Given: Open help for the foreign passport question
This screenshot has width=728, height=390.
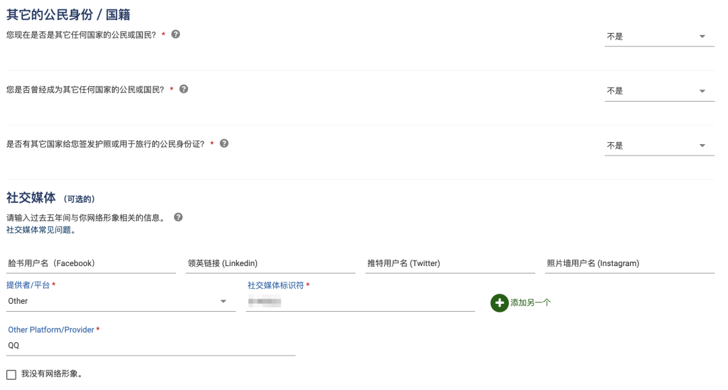Looking at the screenshot, I should coord(225,143).
